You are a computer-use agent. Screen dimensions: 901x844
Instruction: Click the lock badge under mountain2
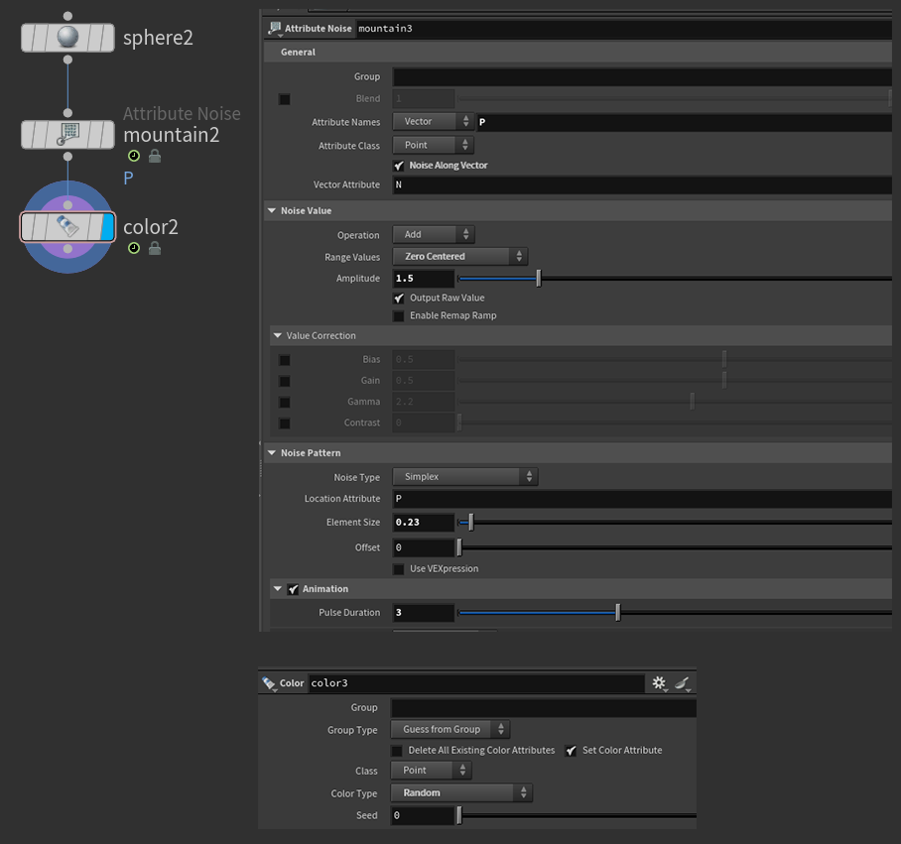[155, 157]
